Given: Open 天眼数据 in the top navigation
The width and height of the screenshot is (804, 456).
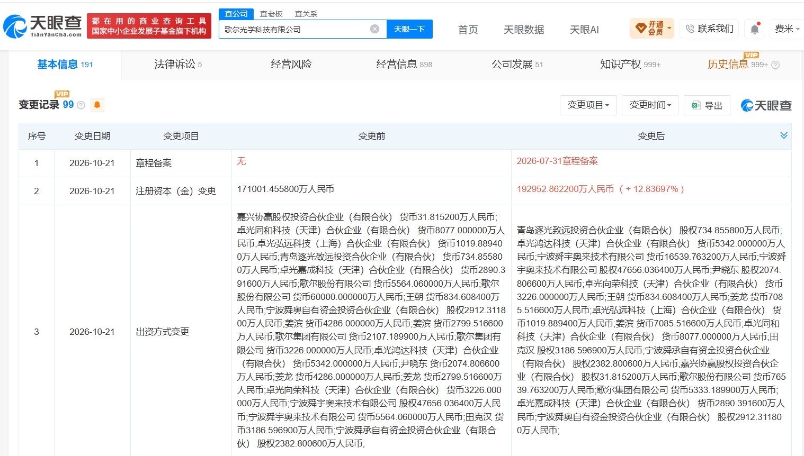Looking at the screenshot, I should pos(524,30).
